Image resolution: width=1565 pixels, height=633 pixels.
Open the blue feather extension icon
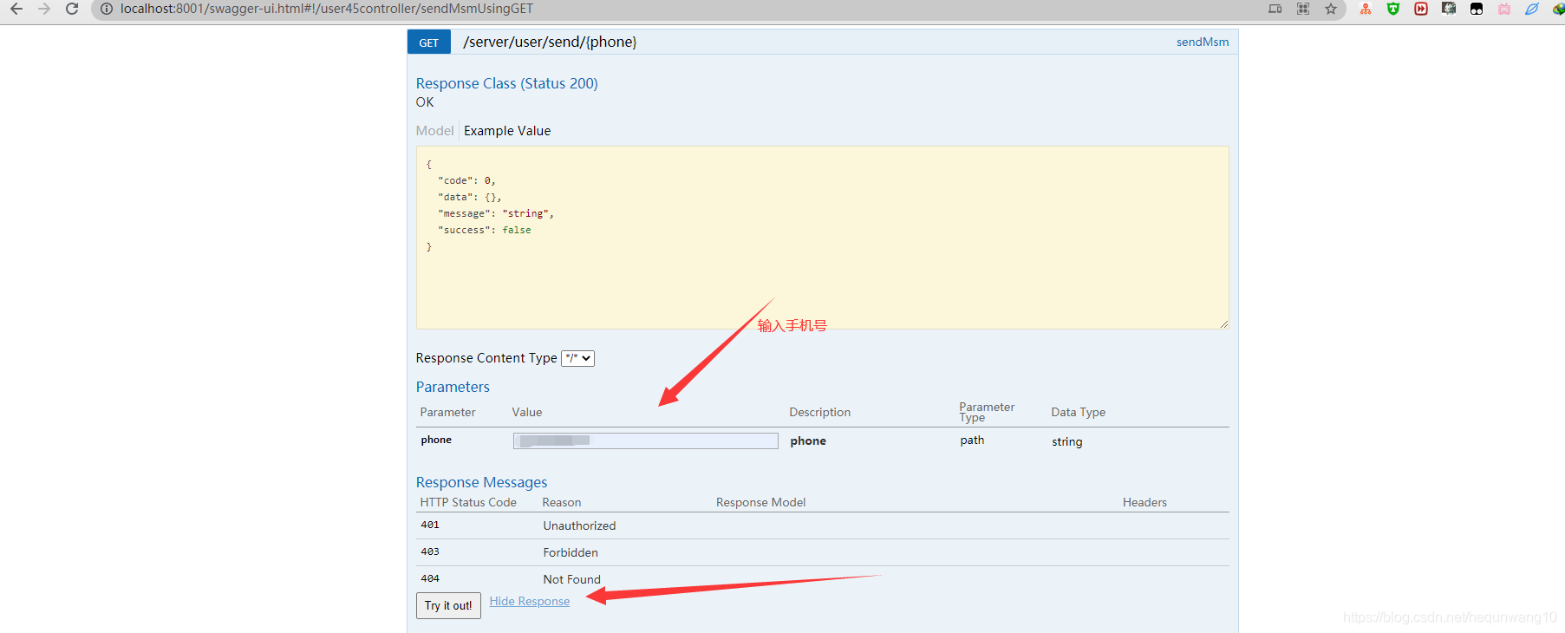tap(1532, 9)
